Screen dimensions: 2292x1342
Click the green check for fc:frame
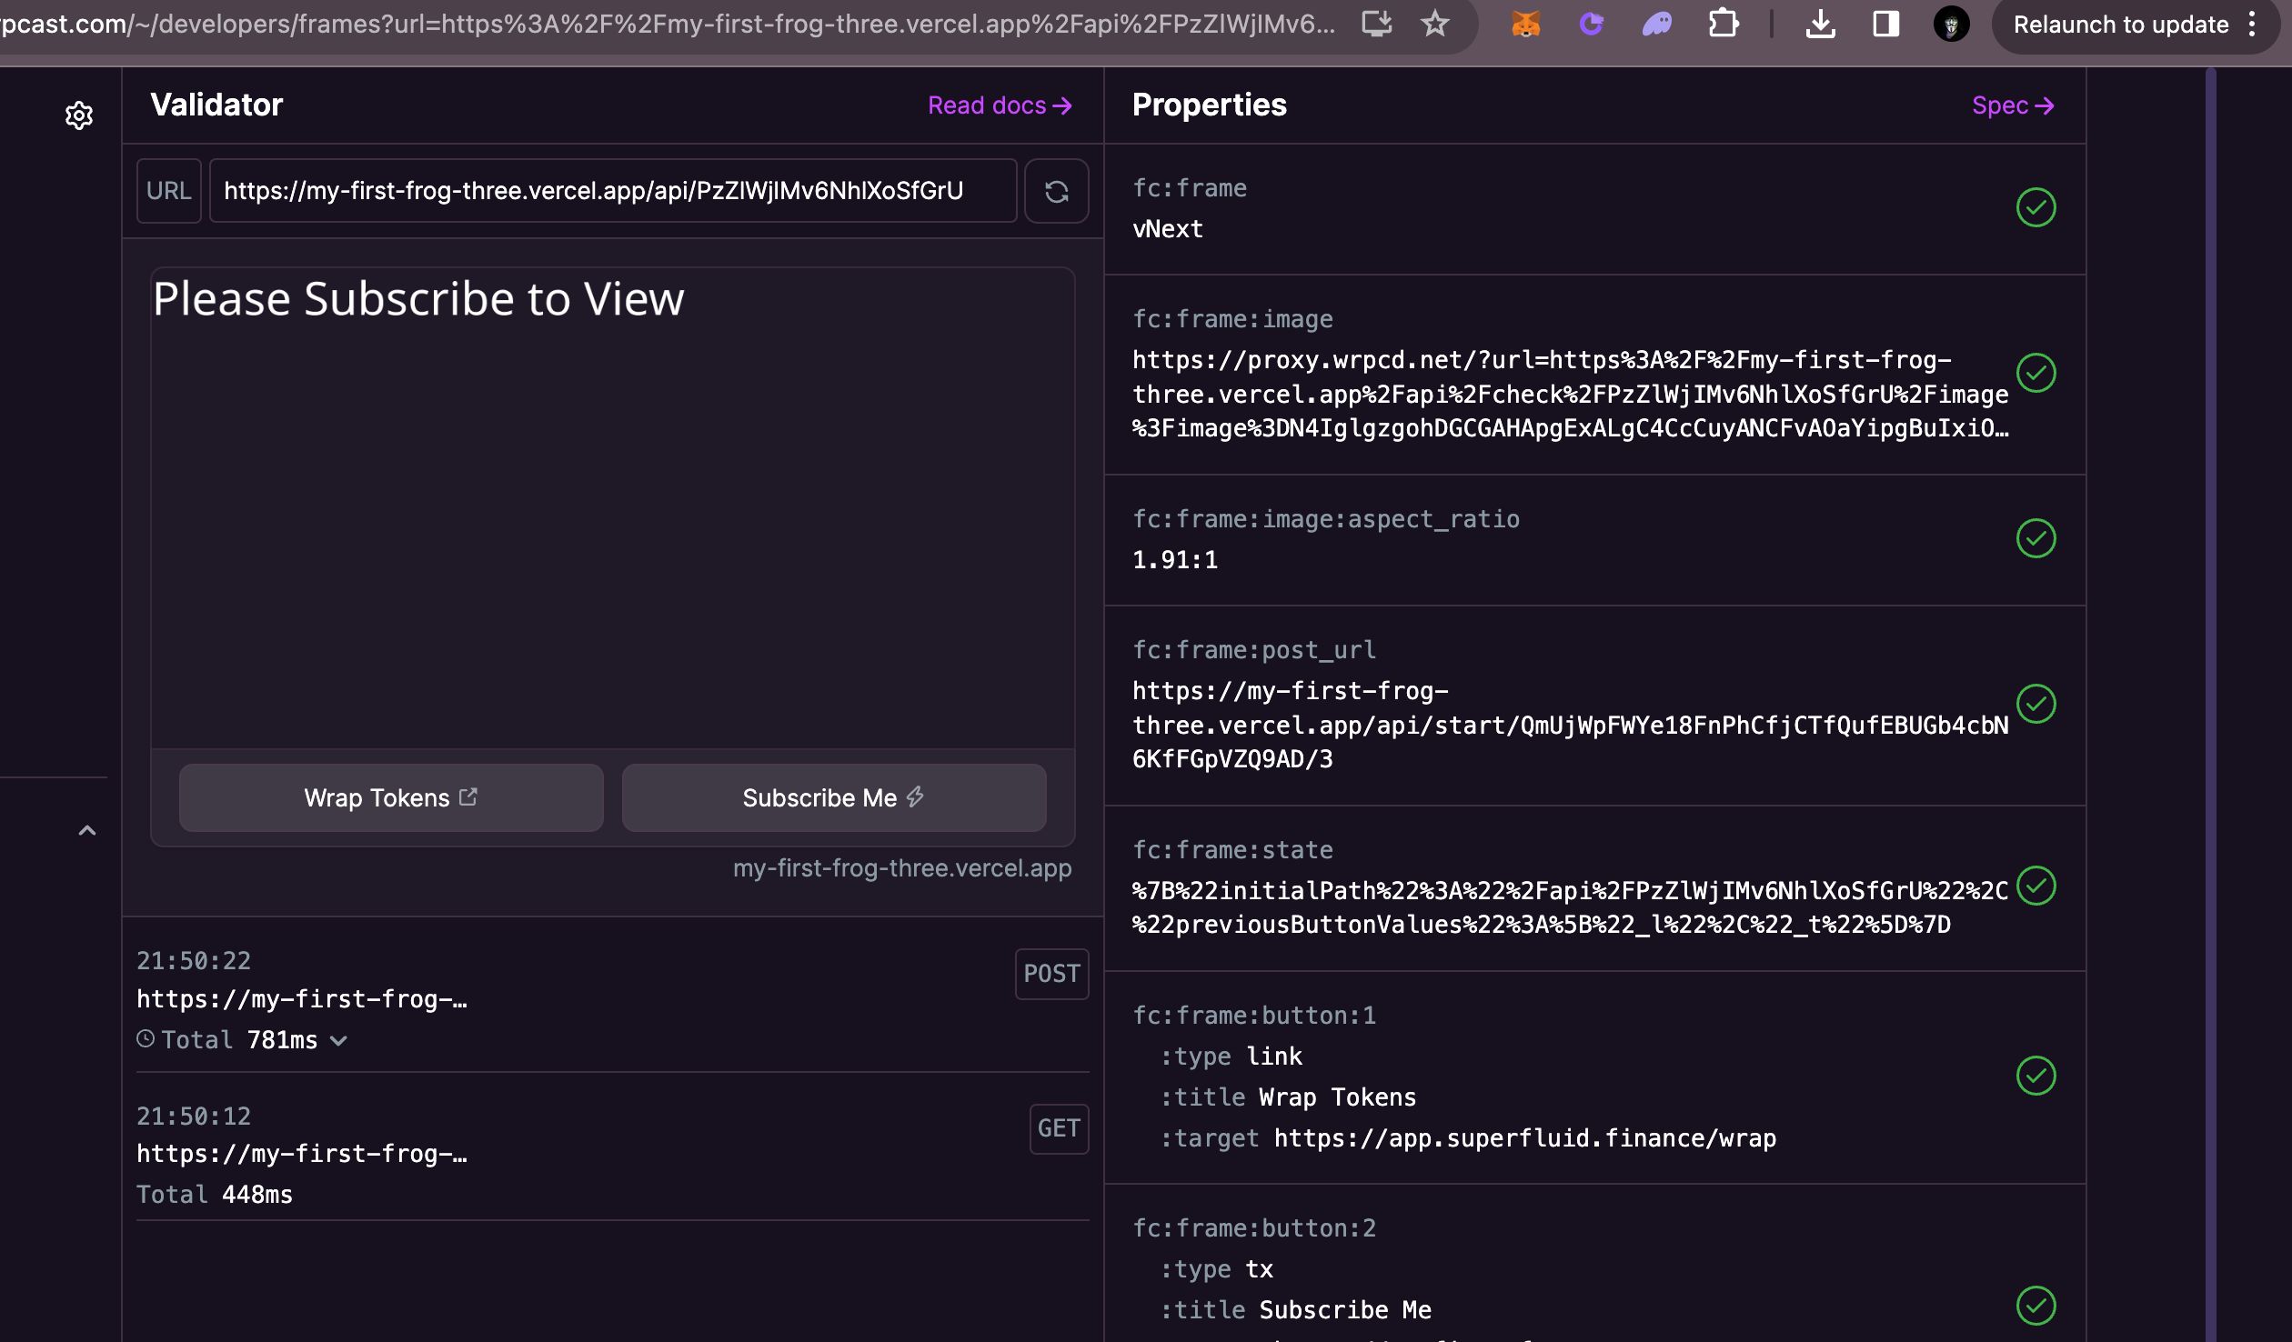[2036, 207]
